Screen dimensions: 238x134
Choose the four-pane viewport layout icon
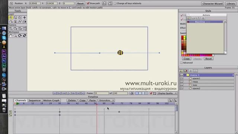tap(147, 93)
